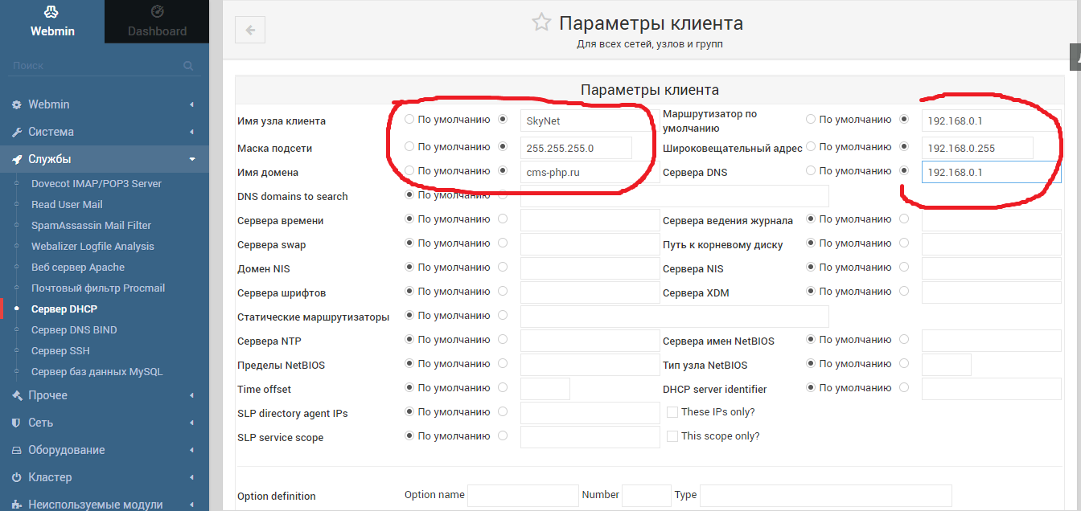Image resolution: width=1081 pixels, height=511 pixels.
Task: Switch to the Webmin tab
Action: point(52,22)
